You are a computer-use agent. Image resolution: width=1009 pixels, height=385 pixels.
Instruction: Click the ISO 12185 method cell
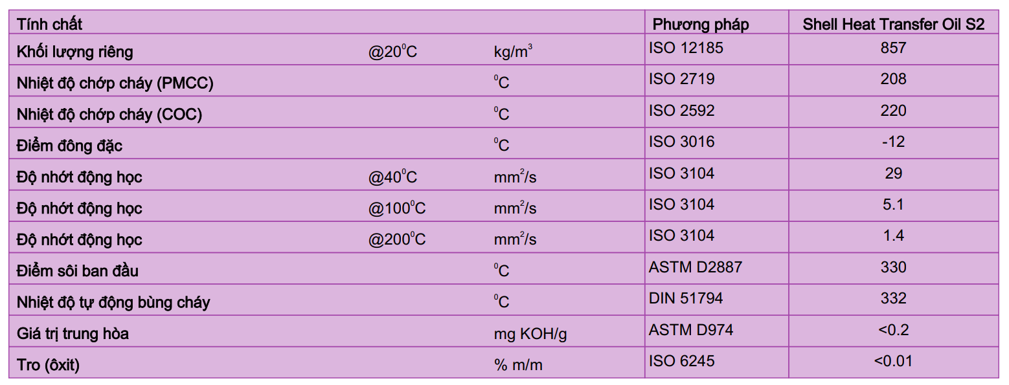(717, 49)
